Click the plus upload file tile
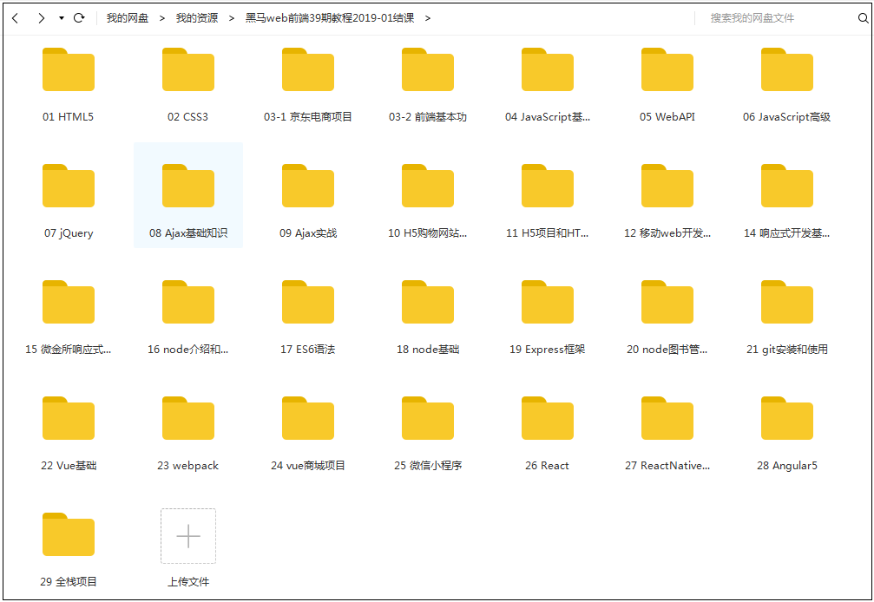 [x=188, y=536]
